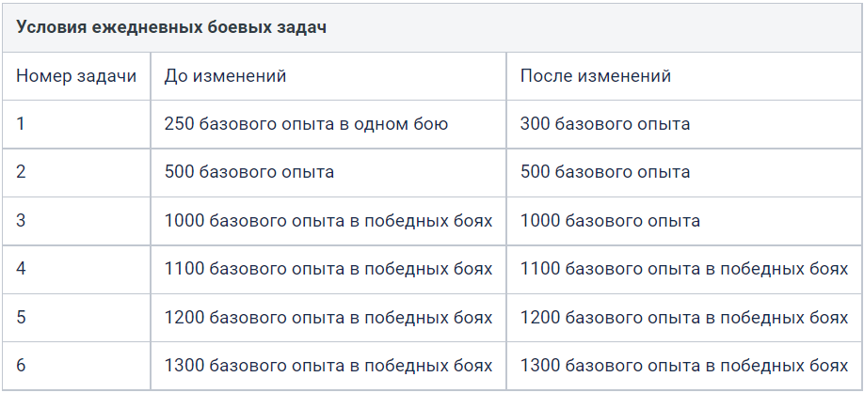Viewport: 864px width, 393px height.
Task: Click '1000 базового опыта в победных боях' cell
Action: point(328,221)
